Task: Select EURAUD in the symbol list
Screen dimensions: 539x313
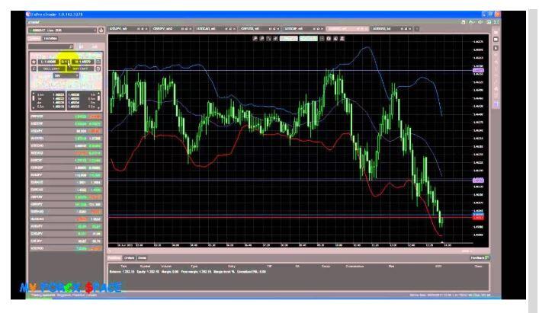Action: 66,182
